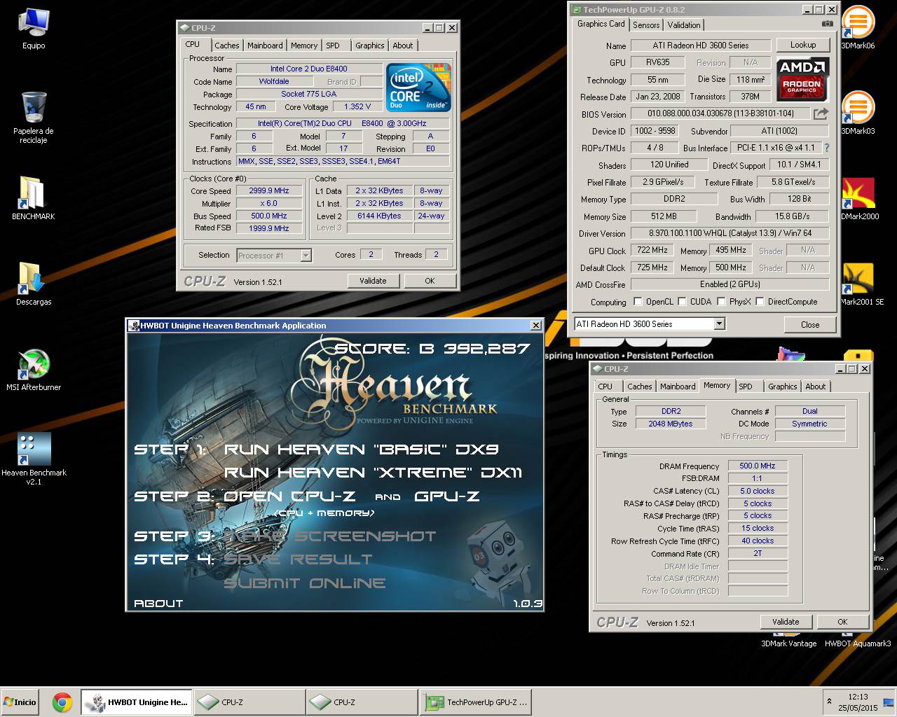Image resolution: width=897 pixels, height=717 pixels.
Task: Click Submit Online in Heaven app
Action: (305, 583)
